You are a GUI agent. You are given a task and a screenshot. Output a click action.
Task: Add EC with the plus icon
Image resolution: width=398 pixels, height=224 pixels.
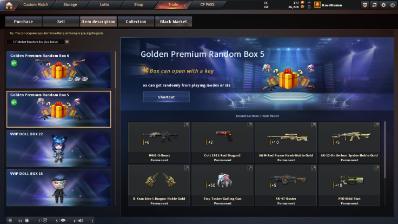point(309,3)
